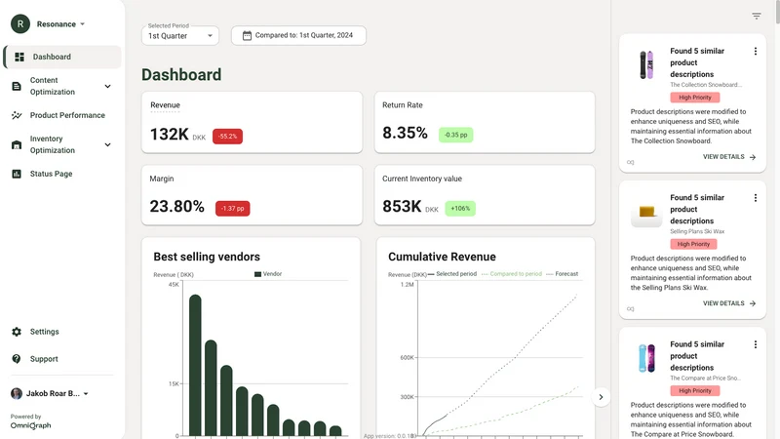Click the Selling Plans Ski Wax thumbnail

646,213
